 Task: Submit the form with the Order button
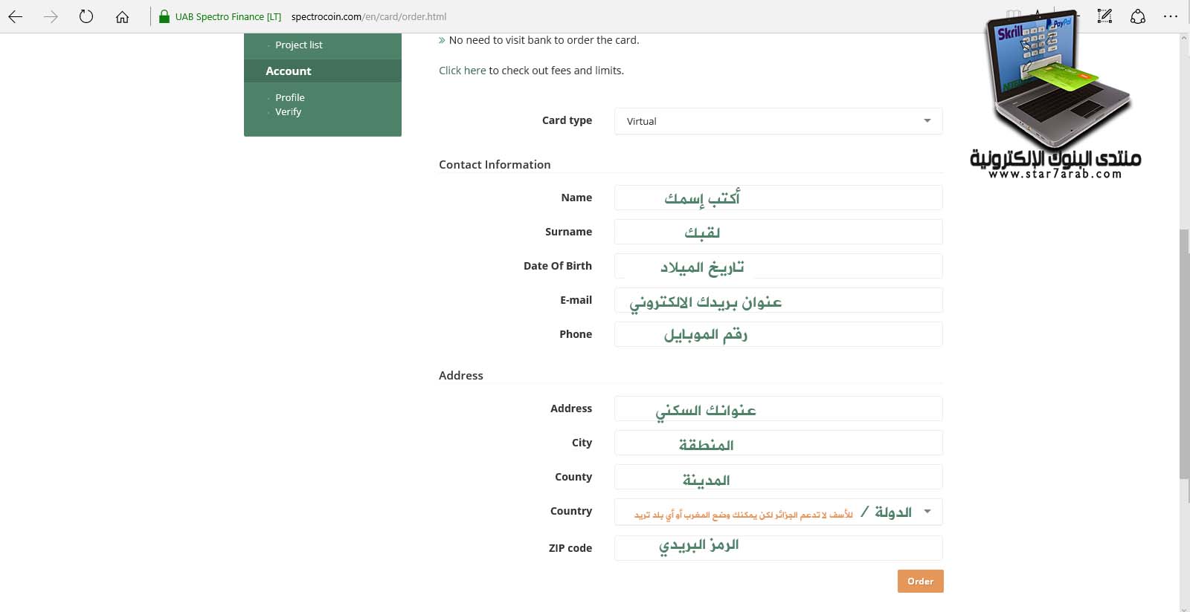pos(920,582)
